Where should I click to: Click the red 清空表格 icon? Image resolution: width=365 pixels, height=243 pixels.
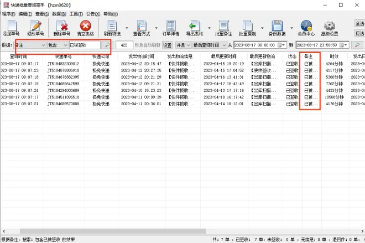pyautogui.click(x=85, y=27)
